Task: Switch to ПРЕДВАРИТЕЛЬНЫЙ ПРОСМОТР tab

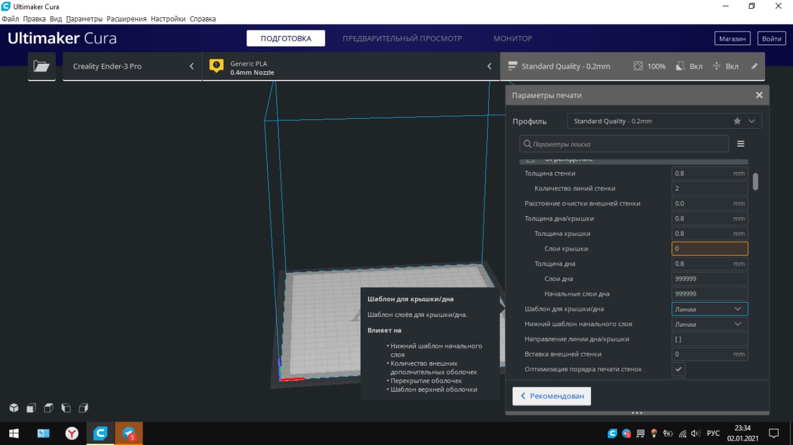Action: [402, 38]
